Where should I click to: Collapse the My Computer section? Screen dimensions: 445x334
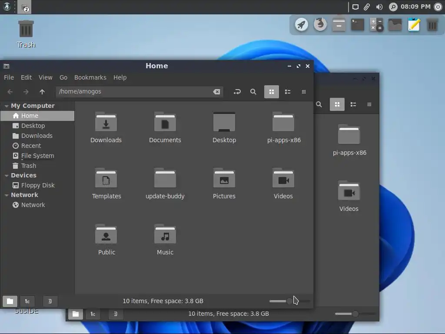pyautogui.click(x=6, y=106)
